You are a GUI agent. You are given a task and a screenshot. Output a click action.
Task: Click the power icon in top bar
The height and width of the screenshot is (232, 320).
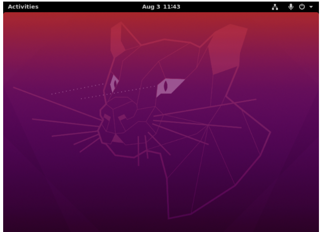pyautogui.click(x=302, y=7)
